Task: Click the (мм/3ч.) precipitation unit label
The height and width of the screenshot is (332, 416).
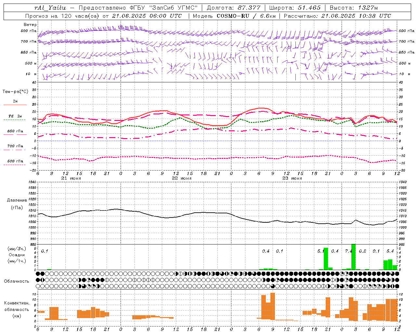Action: (x=17, y=249)
